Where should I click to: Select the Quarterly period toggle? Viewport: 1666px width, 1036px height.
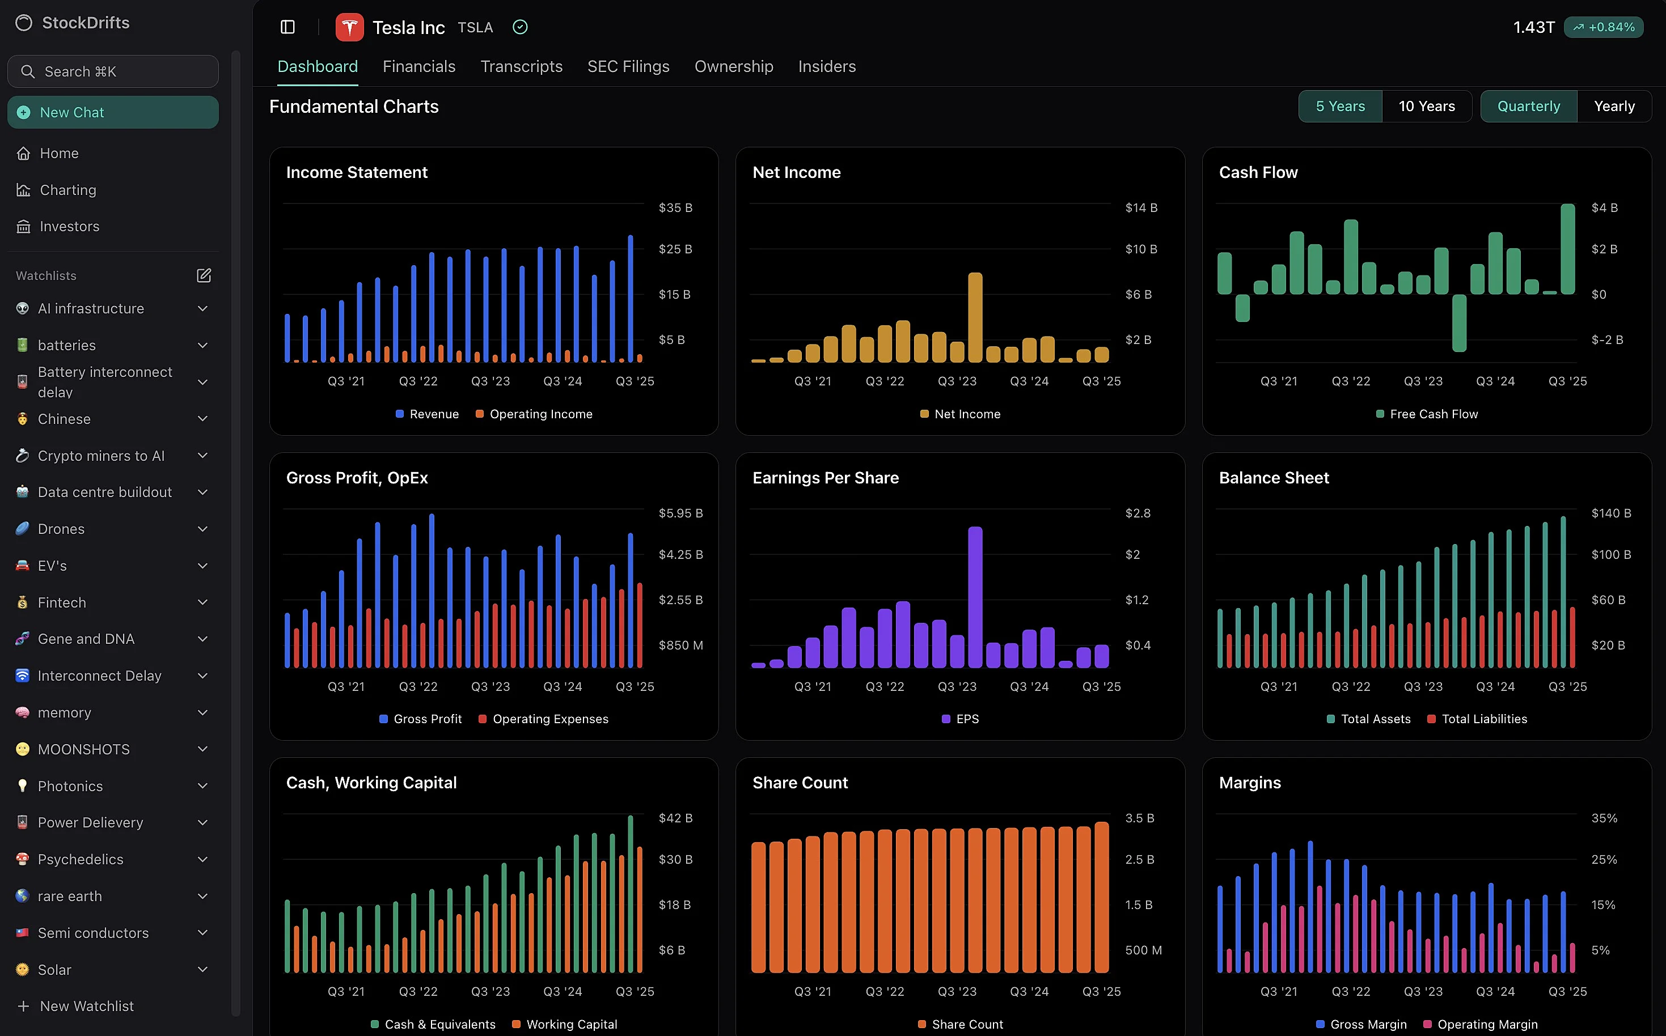coord(1528,106)
